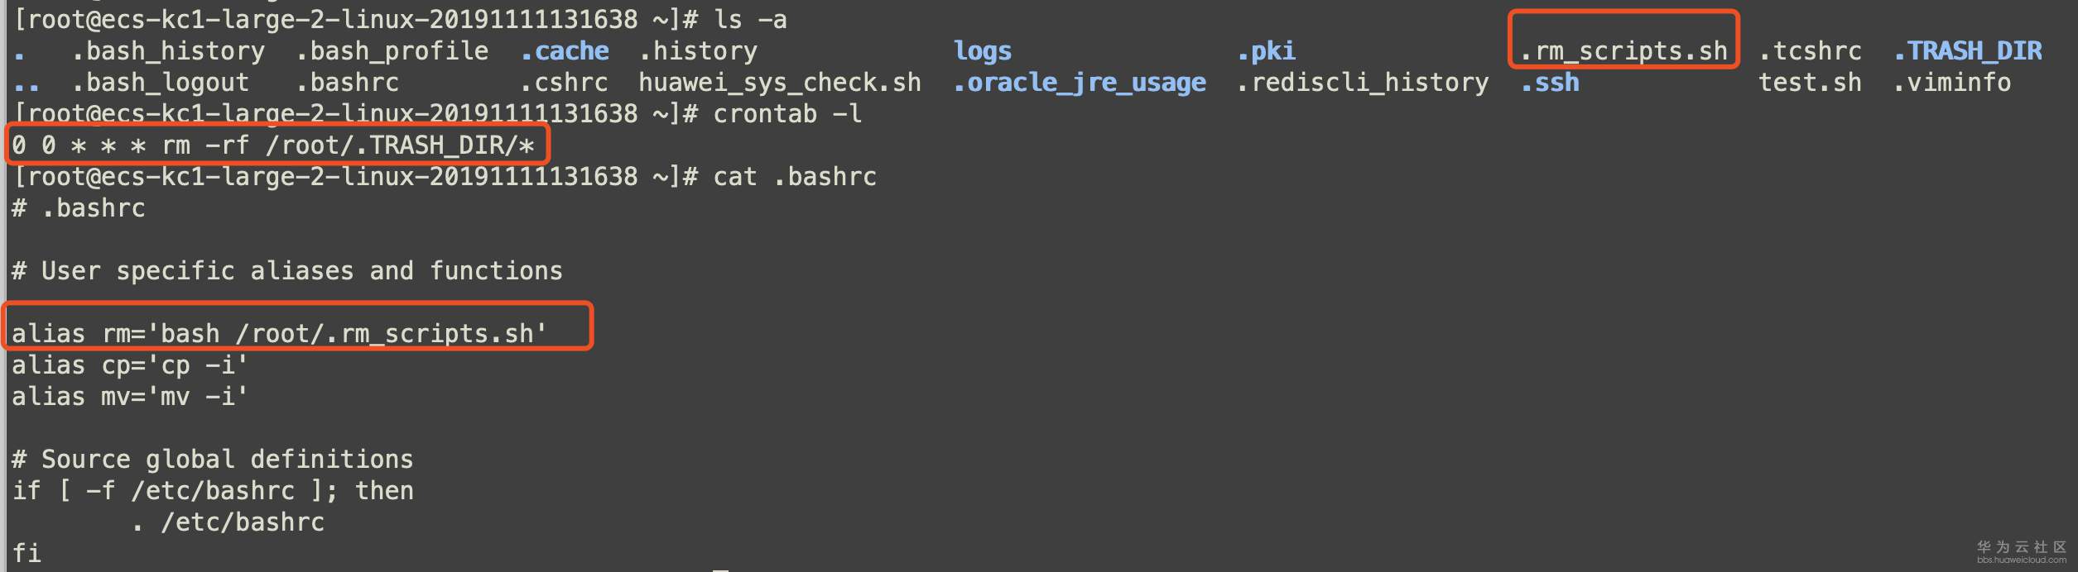Click the .TRASH_DIR directory name
The image size is (2078, 572).
1967,51
